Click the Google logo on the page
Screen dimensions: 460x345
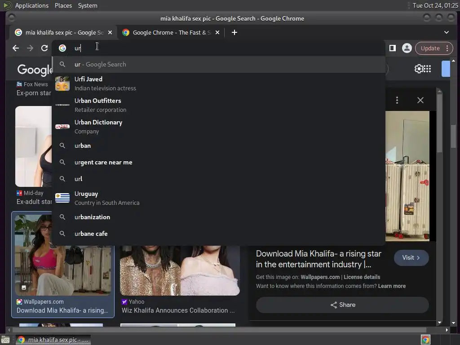pyautogui.click(x=35, y=70)
